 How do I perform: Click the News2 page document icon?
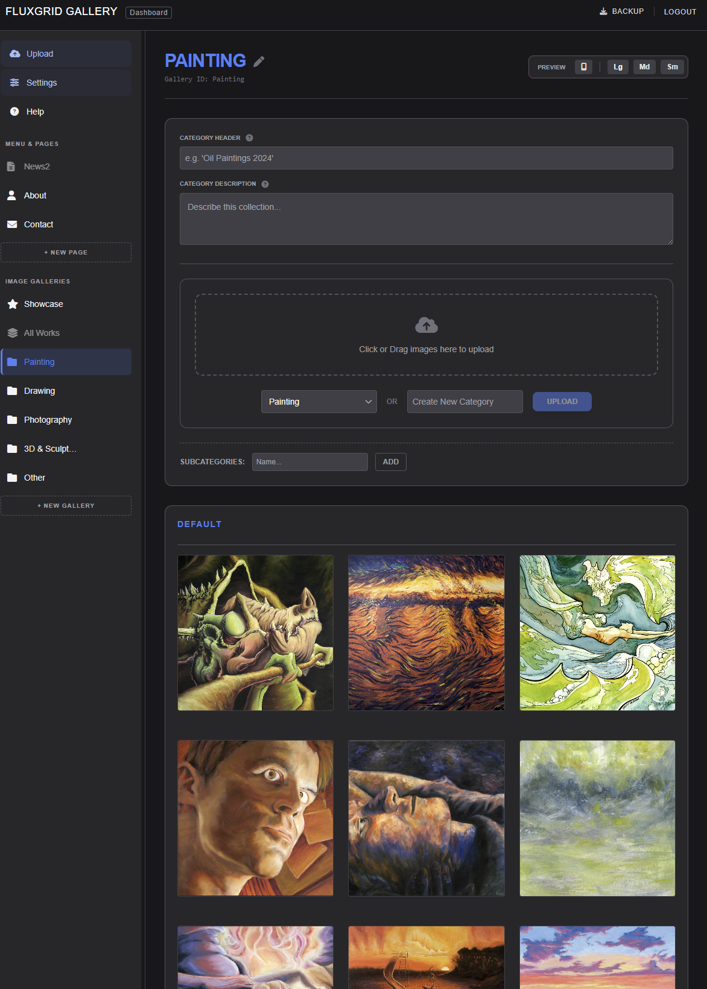(11, 166)
